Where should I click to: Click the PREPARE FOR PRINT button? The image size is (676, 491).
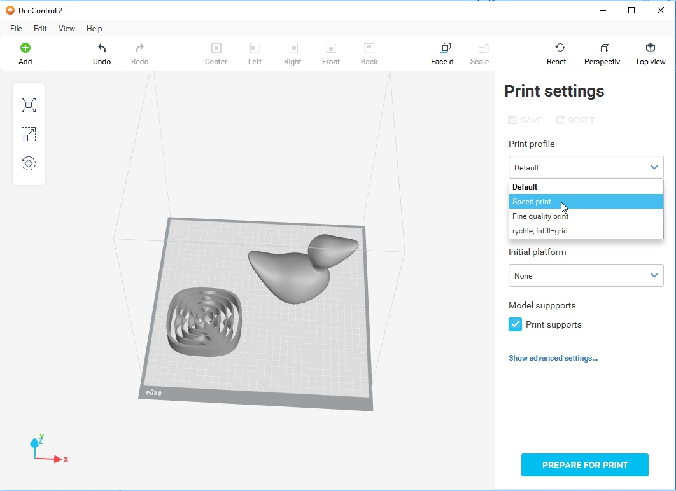tap(584, 465)
